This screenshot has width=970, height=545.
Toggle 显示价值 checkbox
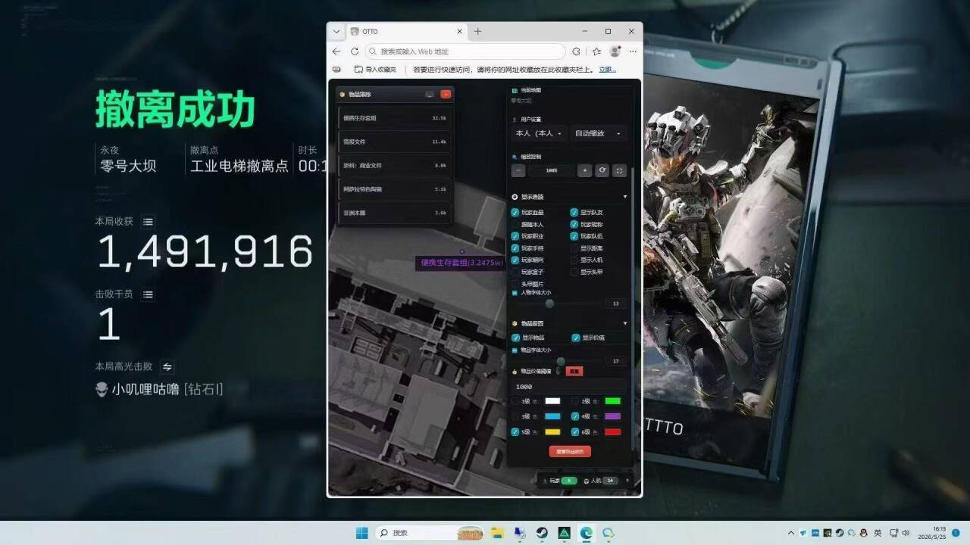click(x=576, y=338)
